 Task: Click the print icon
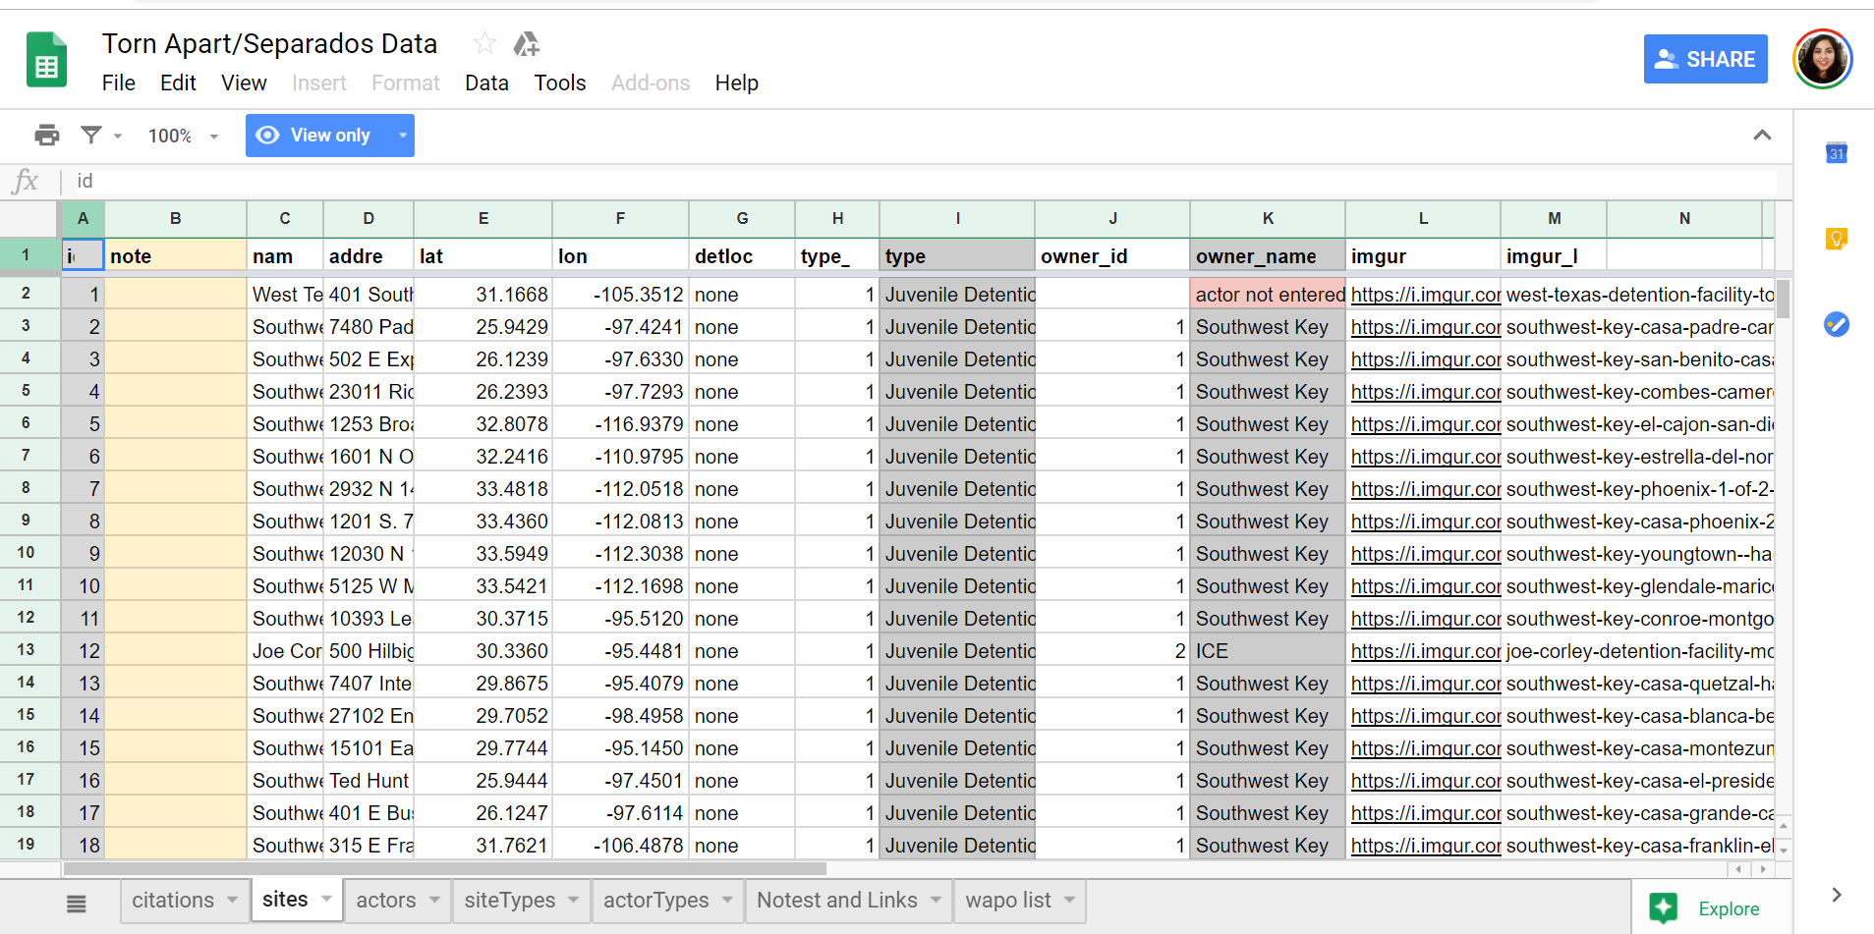[x=46, y=136]
